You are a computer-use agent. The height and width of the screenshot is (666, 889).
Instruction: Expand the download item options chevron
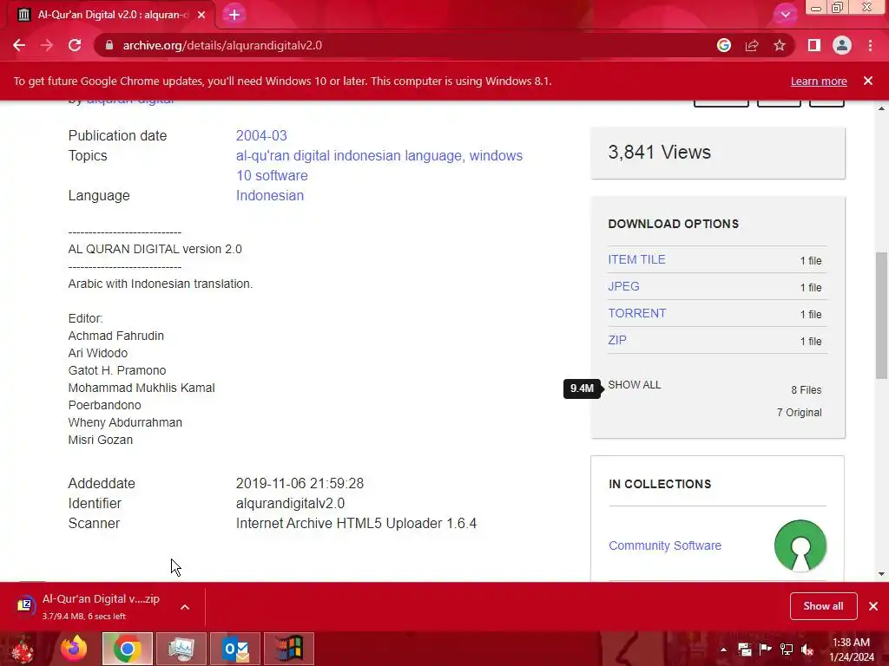click(185, 606)
